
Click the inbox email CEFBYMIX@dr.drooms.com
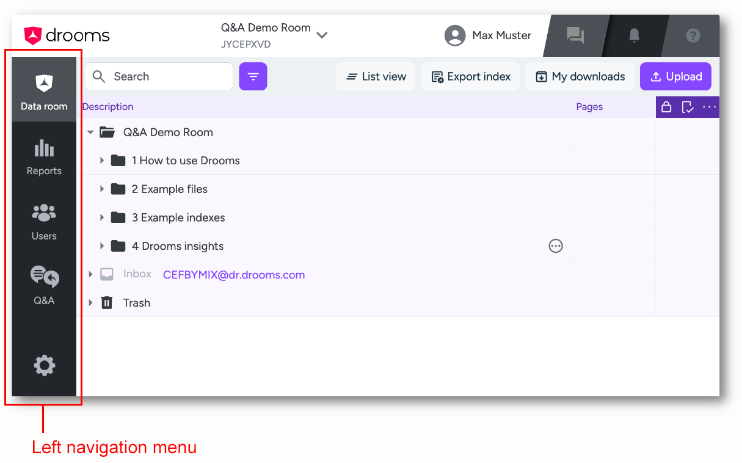234,275
